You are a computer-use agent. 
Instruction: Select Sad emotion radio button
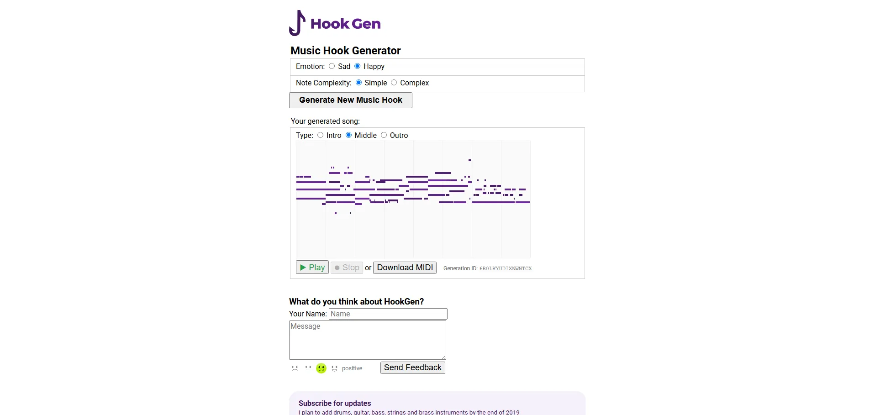(x=332, y=66)
